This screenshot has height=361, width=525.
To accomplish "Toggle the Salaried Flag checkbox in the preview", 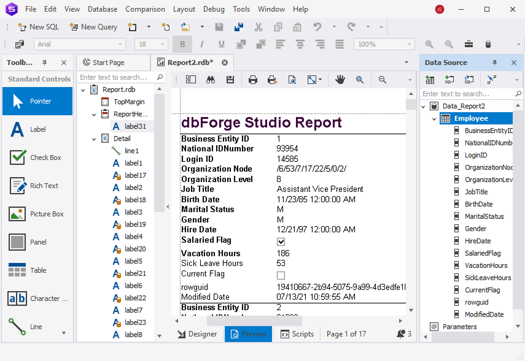I will 281,241.
